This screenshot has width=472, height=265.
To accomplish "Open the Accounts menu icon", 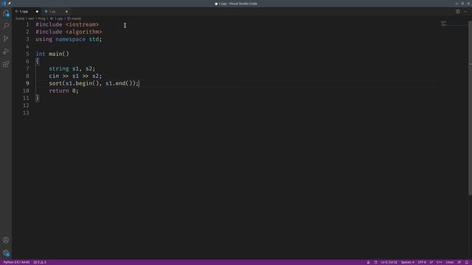I will 6,240.
